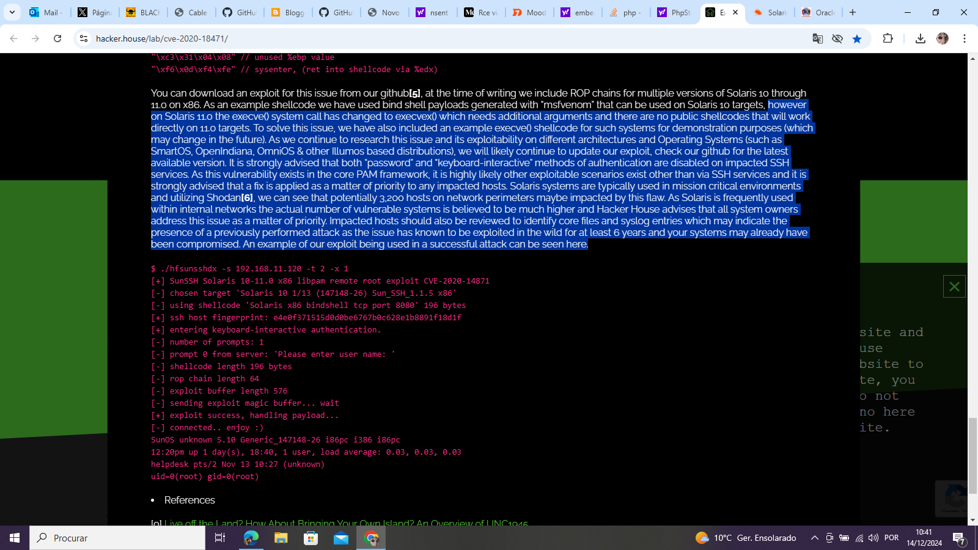Open the Chrome profile avatar
Image resolution: width=978 pixels, height=550 pixels.
coord(943,38)
